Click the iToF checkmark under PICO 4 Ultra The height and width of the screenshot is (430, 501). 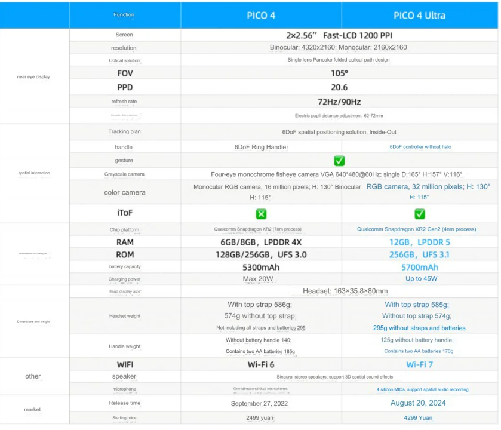(x=420, y=214)
